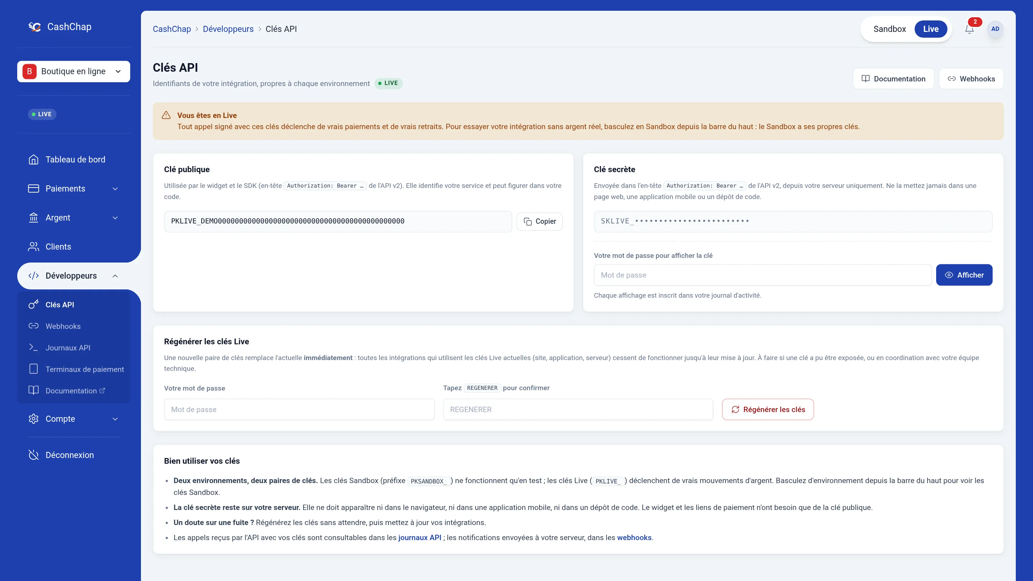Image resolution: width=1033 pixels, height=581 pixels.
Task: Click the Argent bank icon
Action: tap(34, 218)
